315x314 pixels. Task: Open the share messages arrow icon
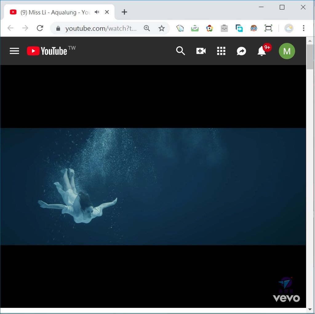[x=241, y=51]
